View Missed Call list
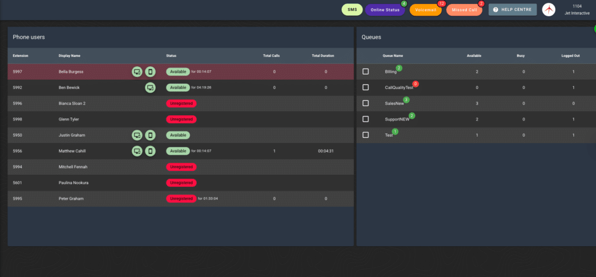The height and width of the screenshot is (277, 596). point(463,10)
